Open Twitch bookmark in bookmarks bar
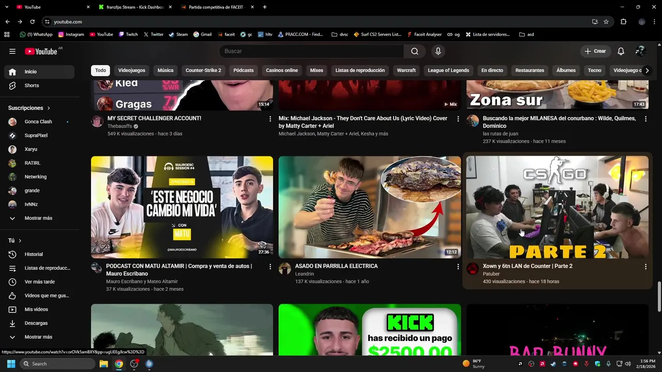The image size is (662, 372). pyautogui.click(x=128, y=35)
